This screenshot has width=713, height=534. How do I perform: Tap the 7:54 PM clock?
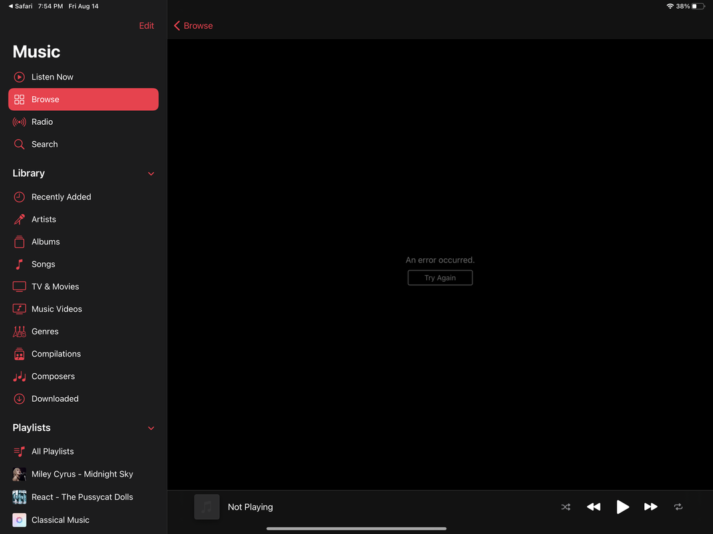(51, 7)
